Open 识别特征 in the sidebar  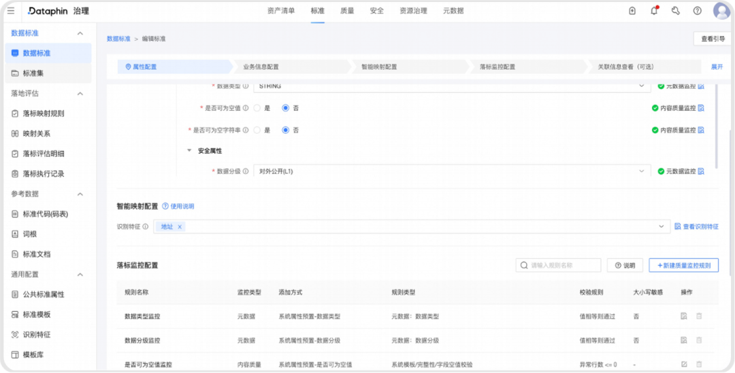coord(48,335)
